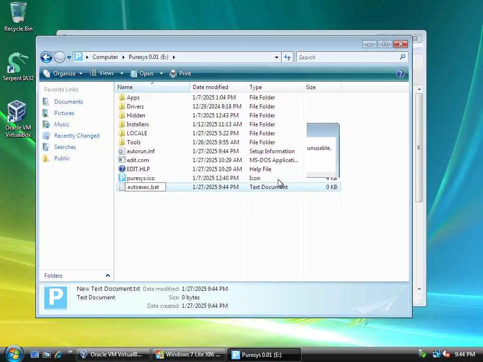Open Pictures in Favorite Links
Image resolution: width=483 pixels, height=362 pixels.
click(64, 113)
